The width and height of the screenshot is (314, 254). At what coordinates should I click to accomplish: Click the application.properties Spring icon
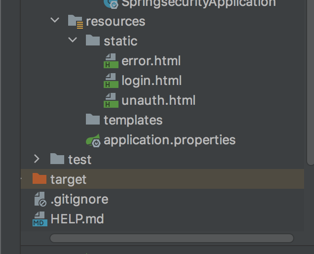[93, 140]
